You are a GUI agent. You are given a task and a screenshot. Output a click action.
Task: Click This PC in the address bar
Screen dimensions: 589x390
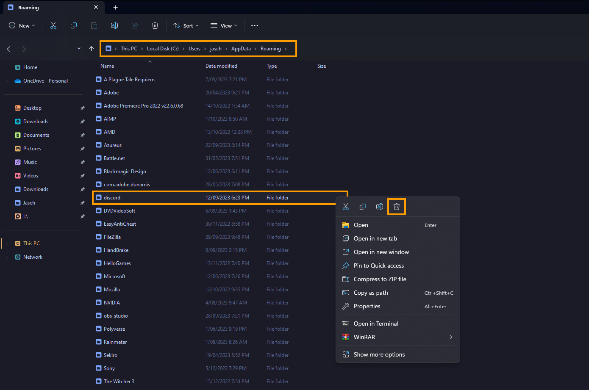click(129, 49)
